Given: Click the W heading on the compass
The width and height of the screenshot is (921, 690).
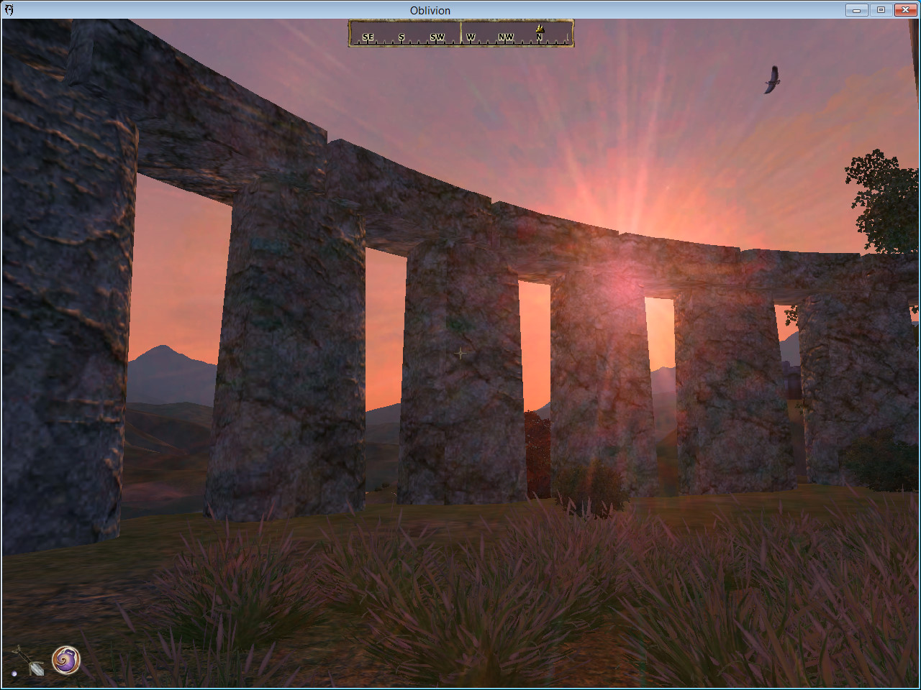Looking at the screenshot, I should tap(471, 37).
